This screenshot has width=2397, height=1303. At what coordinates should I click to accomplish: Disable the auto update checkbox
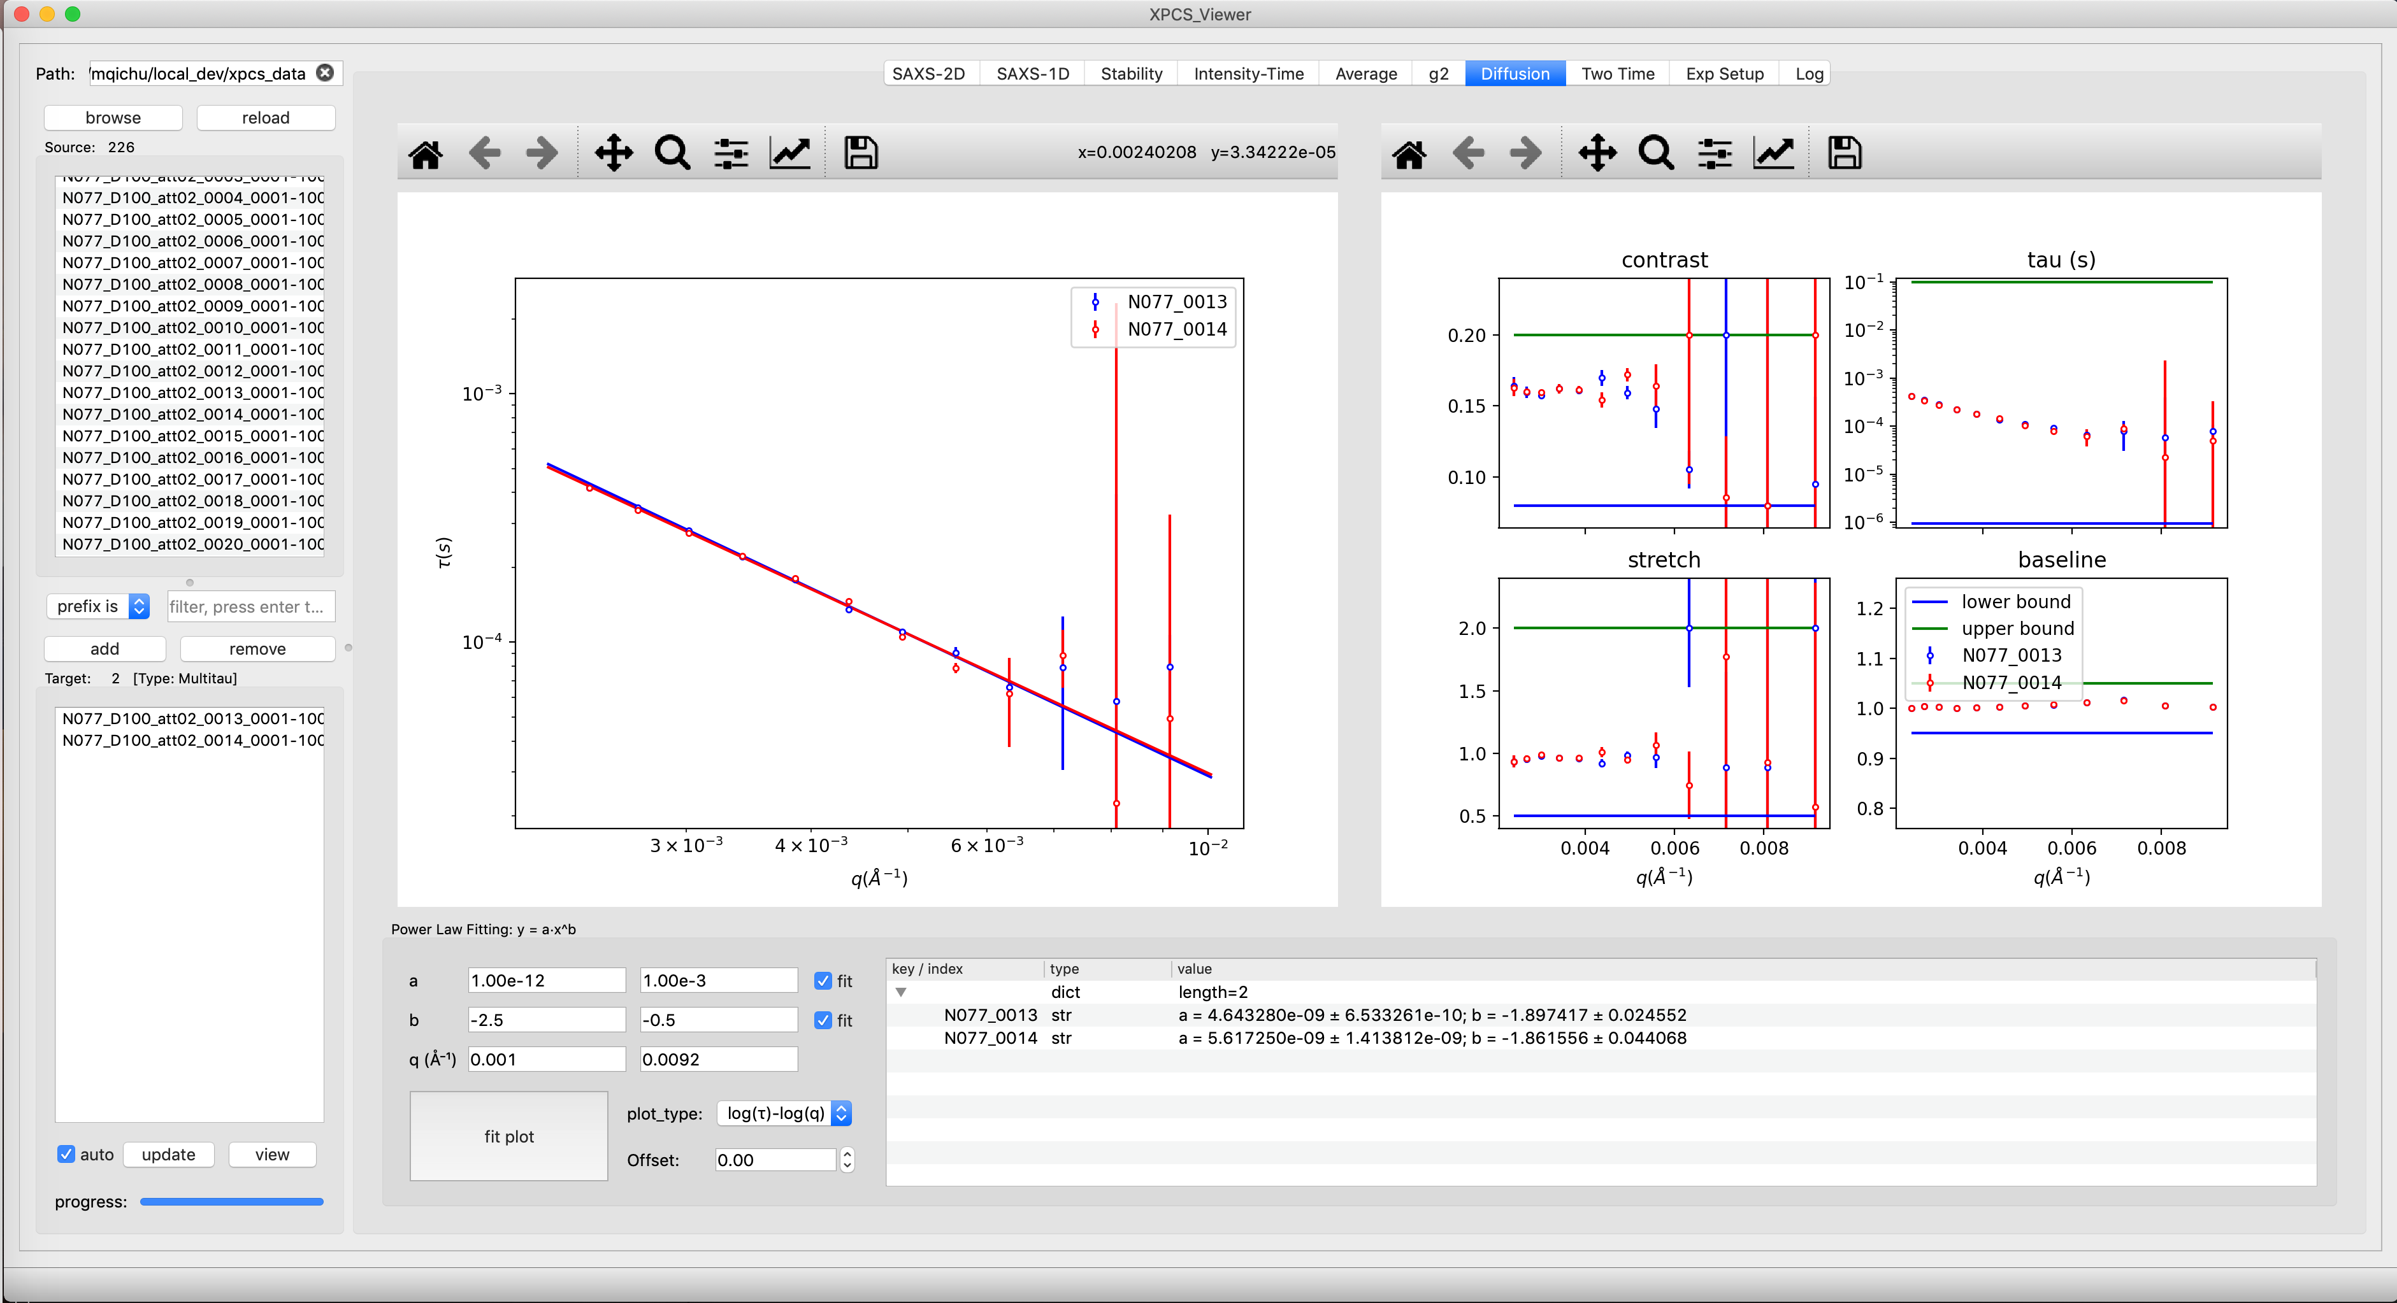[66, 1153]
